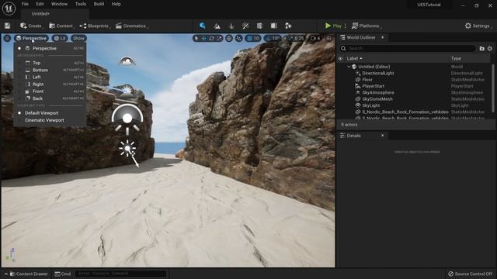
Task: Open the Create toolbar dropdown
Action: point(31,26)
